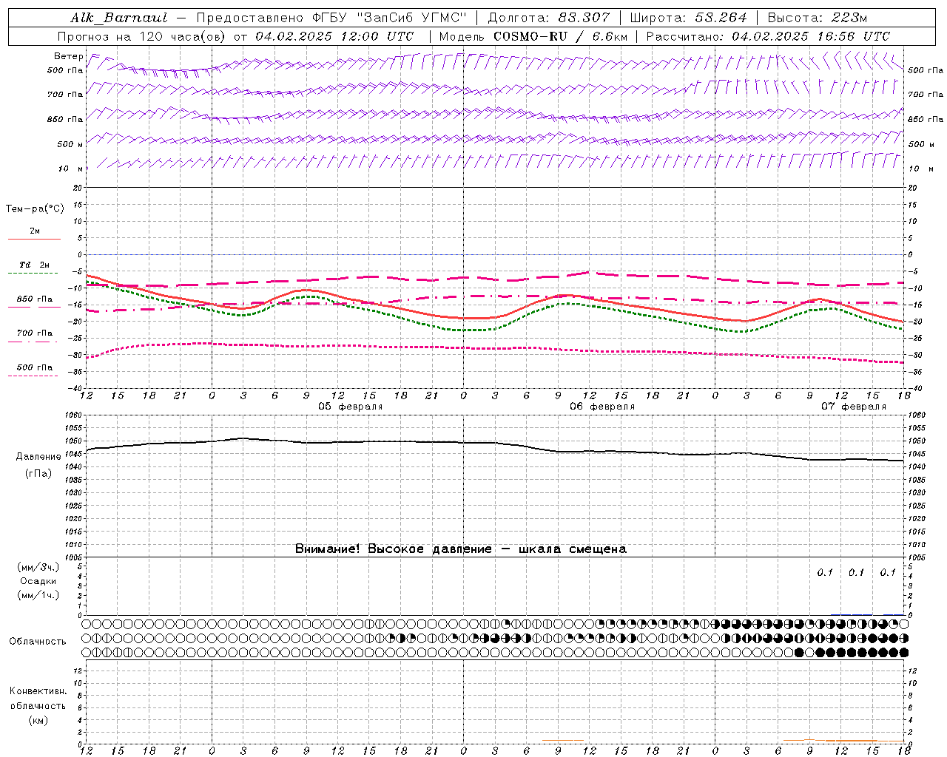Select 'Прогноз на 120 часа(ов)' forecast header text

143,36
